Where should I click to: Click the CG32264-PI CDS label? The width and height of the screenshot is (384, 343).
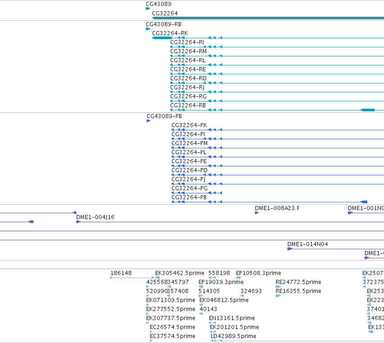(x=188, y=134)
